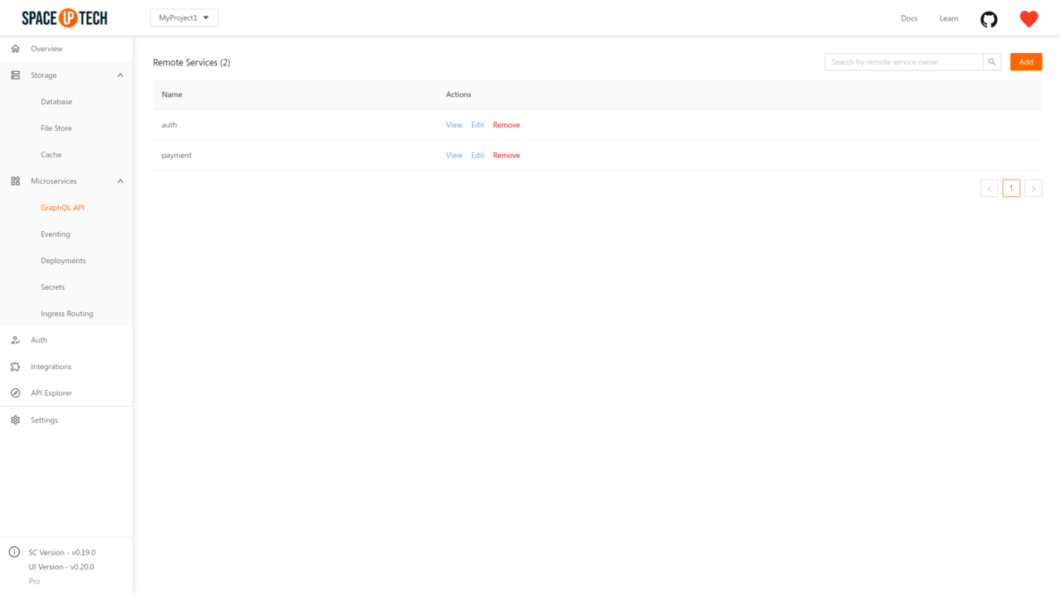Click the Pro plan label
Viewport: 1060px width, 596px height.
(x=34, y=581)
